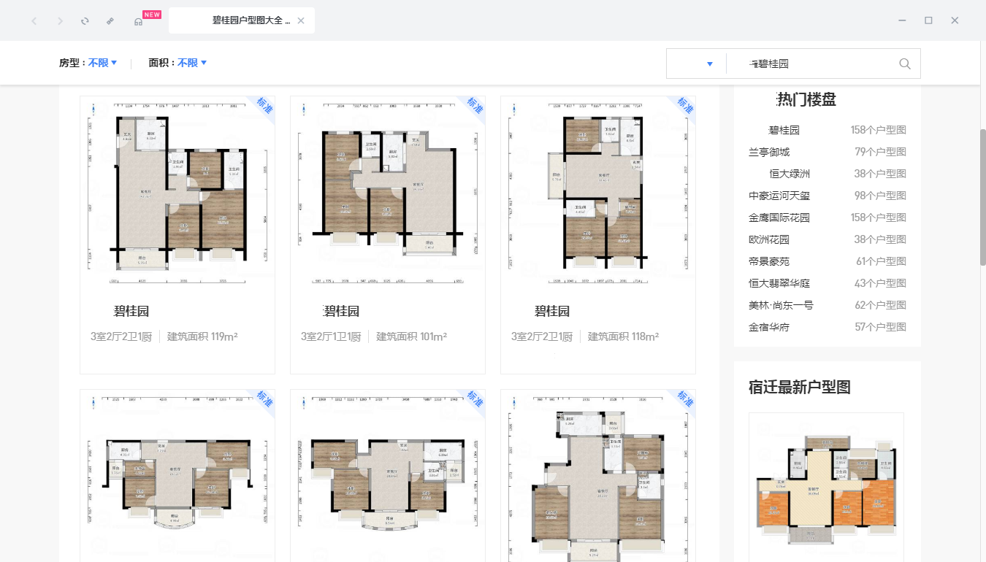Open the headphones feature with NEW badge

[139, 20]
